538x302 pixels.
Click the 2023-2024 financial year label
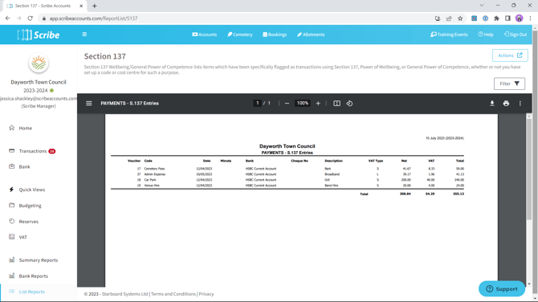point(35,91)
